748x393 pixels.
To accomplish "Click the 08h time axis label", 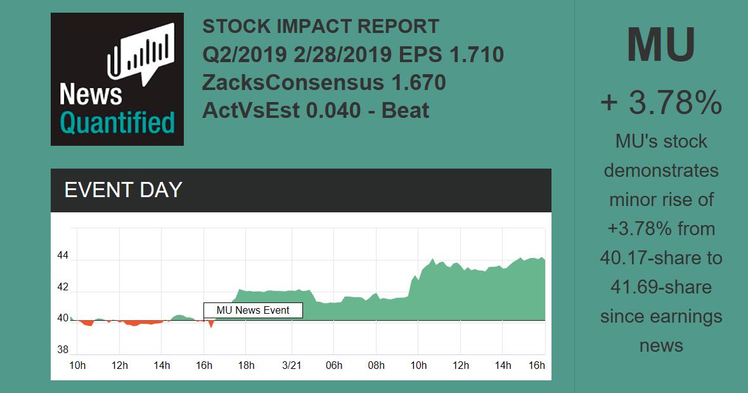I will click(376, 366).
